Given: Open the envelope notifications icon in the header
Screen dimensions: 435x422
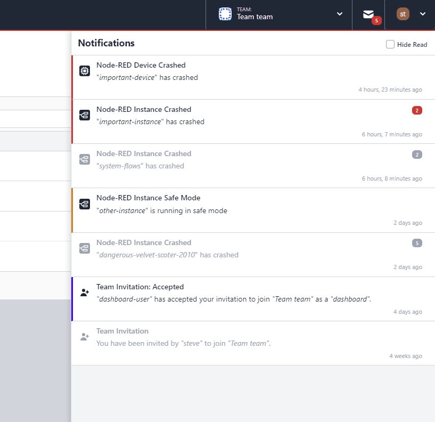Looking at the screenshot, I should click(368, 14).
